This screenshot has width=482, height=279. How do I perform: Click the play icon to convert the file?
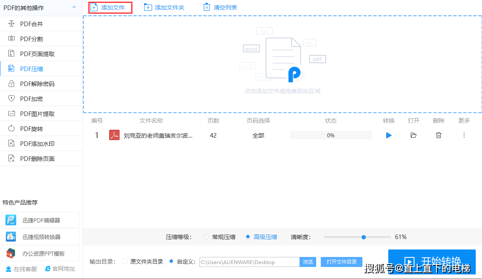coord(389,135)
